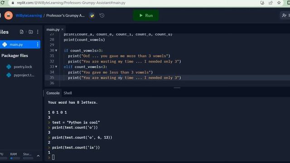Click the Python icon next to main.py file
Screen dimensions: 290x163
pos(5,44)
